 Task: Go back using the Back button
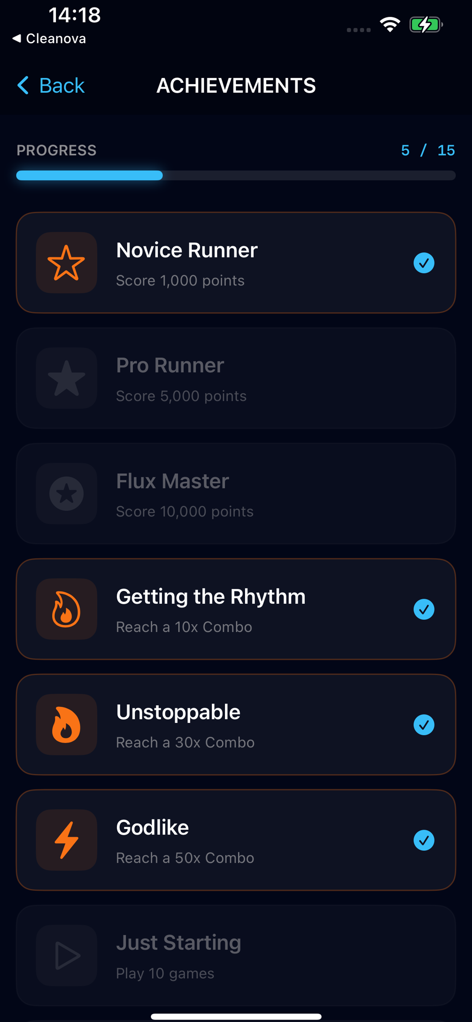click(51, 85)
